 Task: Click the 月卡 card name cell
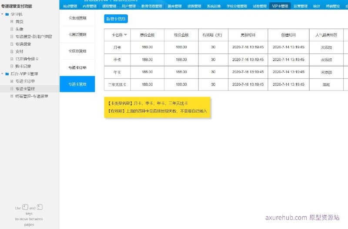tap(117, 47)
